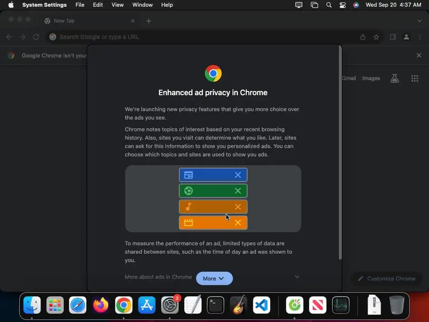The height and width of the screenshot is (322, 429).
Task: Open the Help menu
Action: click(x=167, y=5)
